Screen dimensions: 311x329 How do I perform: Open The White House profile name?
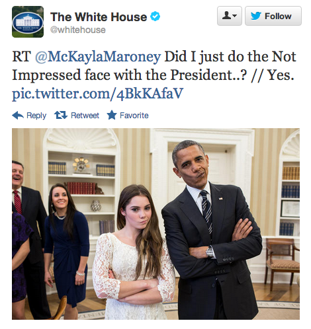click(x=99, y=17)
